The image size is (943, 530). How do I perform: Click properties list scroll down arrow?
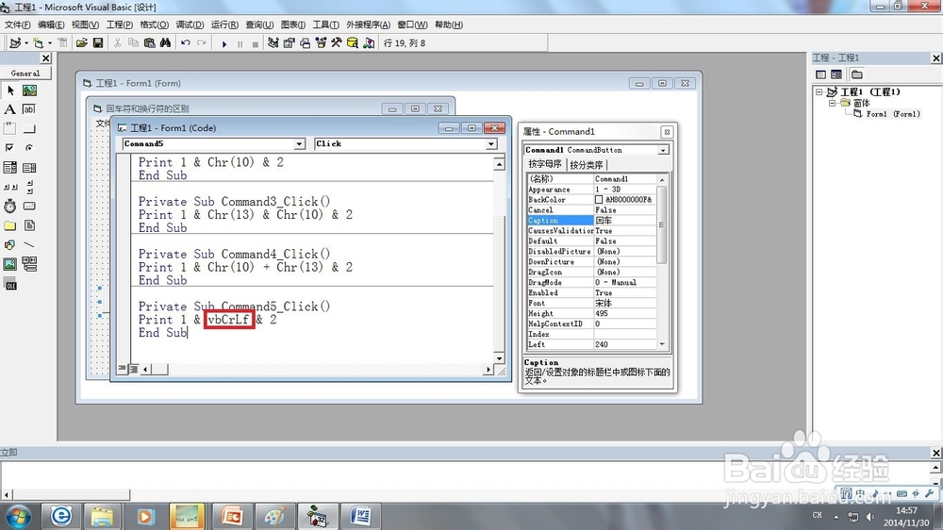pos(662,344)
